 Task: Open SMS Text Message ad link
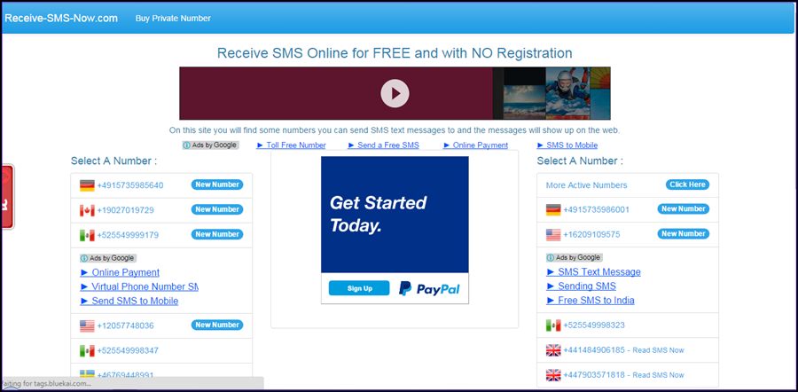click(x=594, y=272)
